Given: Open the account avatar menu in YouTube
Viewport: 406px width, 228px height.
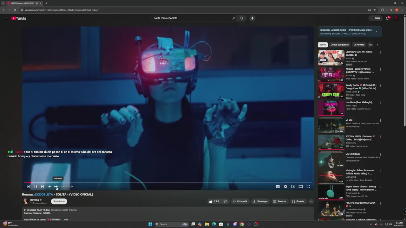Looking at the screenshot, I should (x=396, y=18).
